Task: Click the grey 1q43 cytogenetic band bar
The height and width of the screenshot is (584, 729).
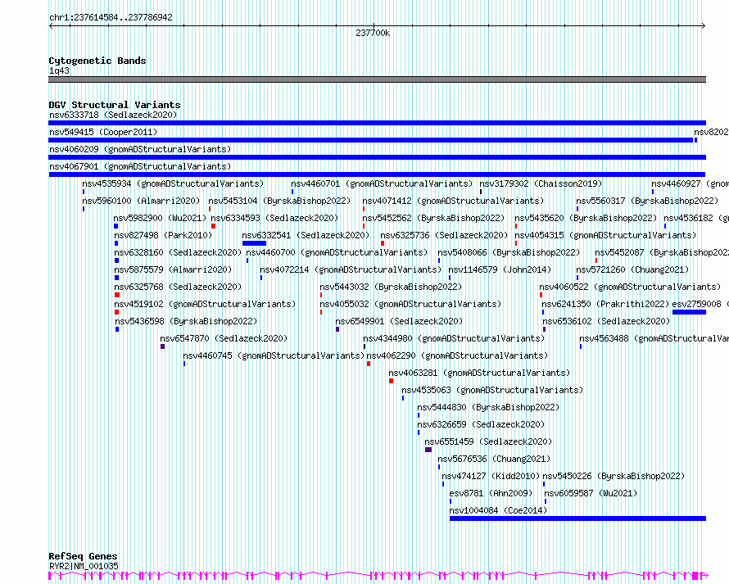Action: tap(377, 79)
